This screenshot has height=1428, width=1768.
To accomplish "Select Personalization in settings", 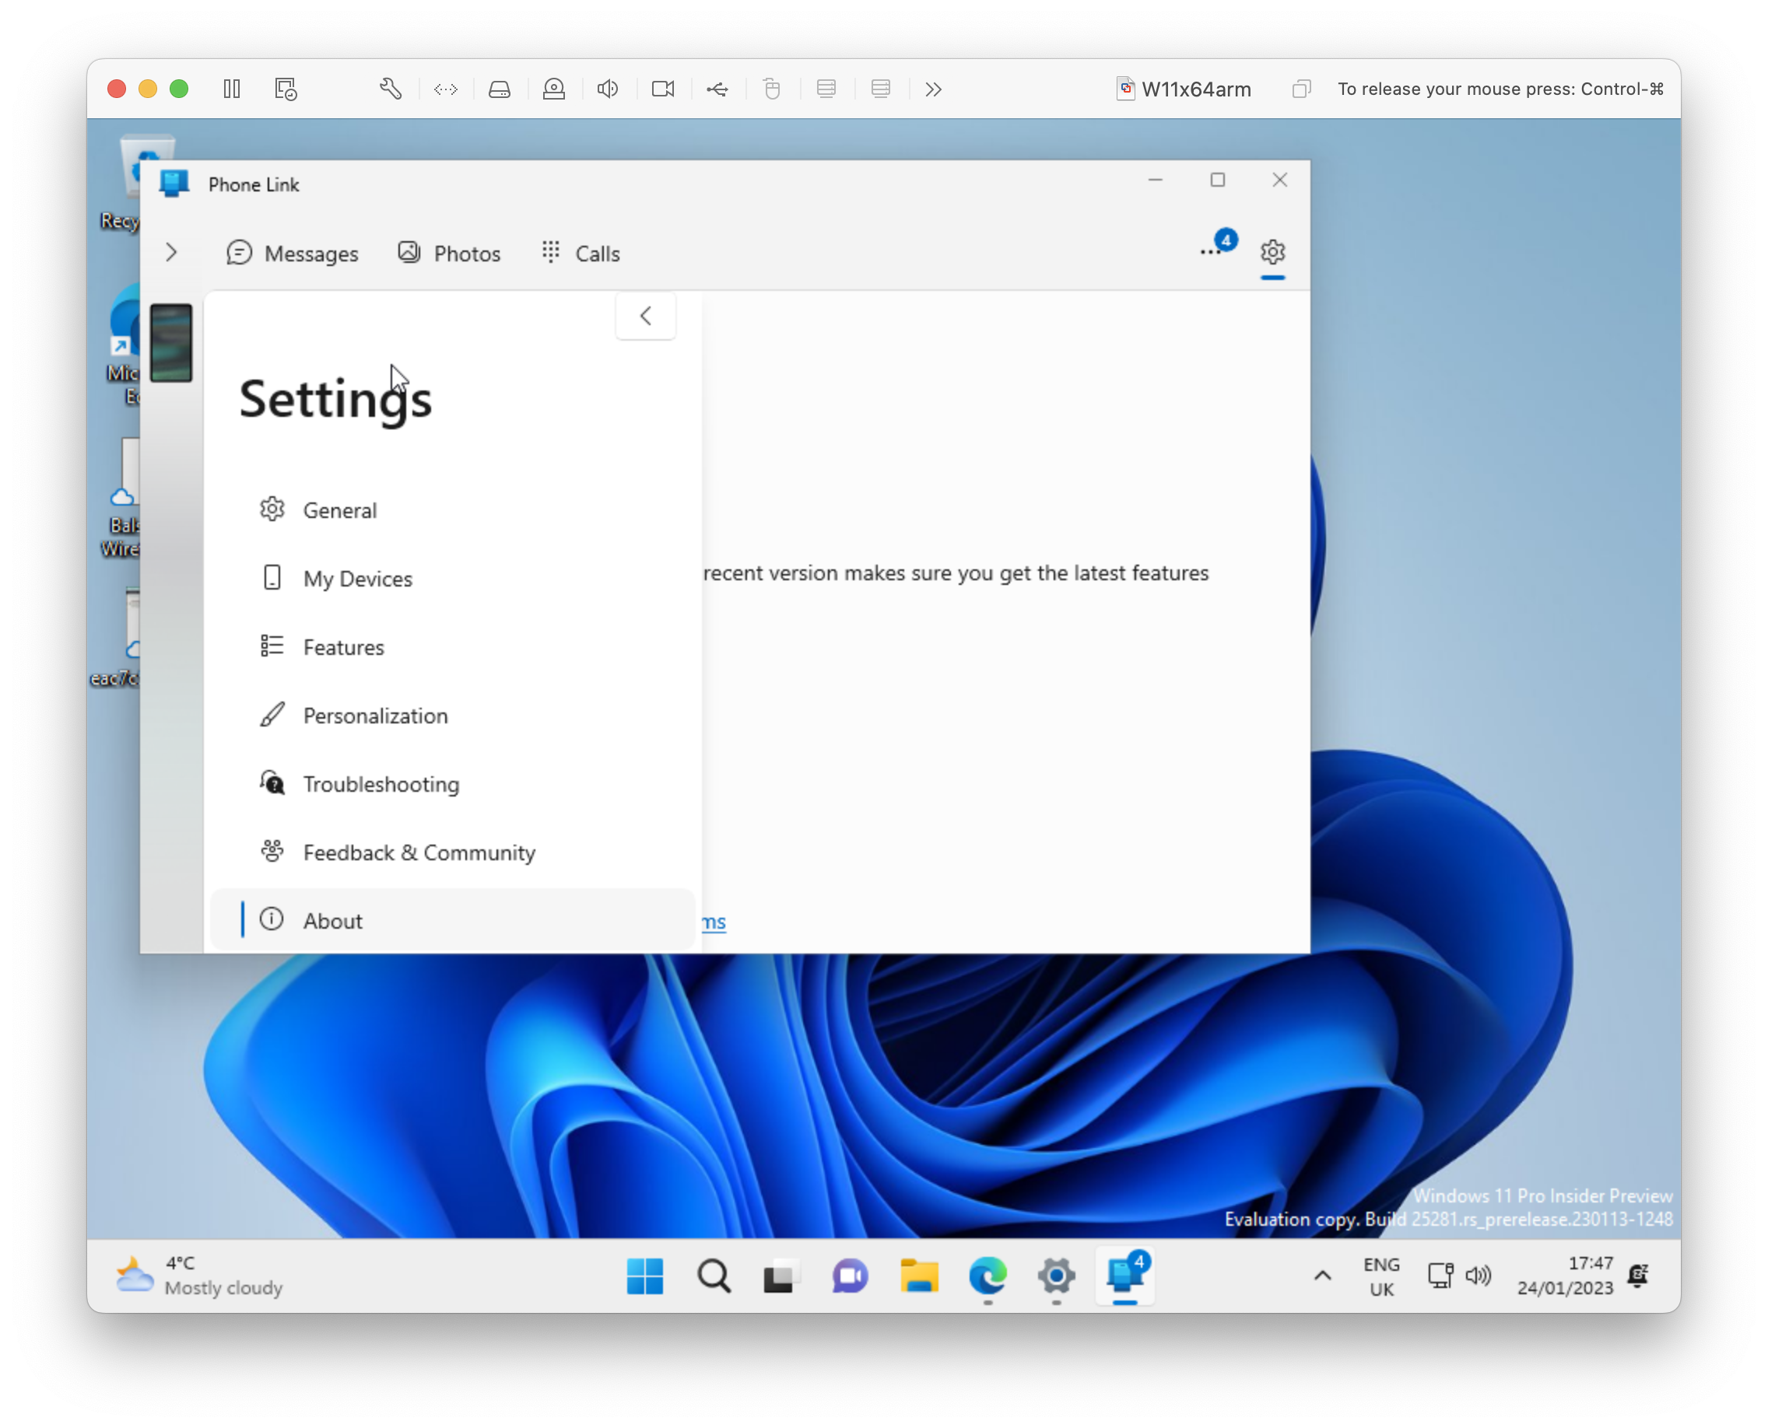I will 374,716.
